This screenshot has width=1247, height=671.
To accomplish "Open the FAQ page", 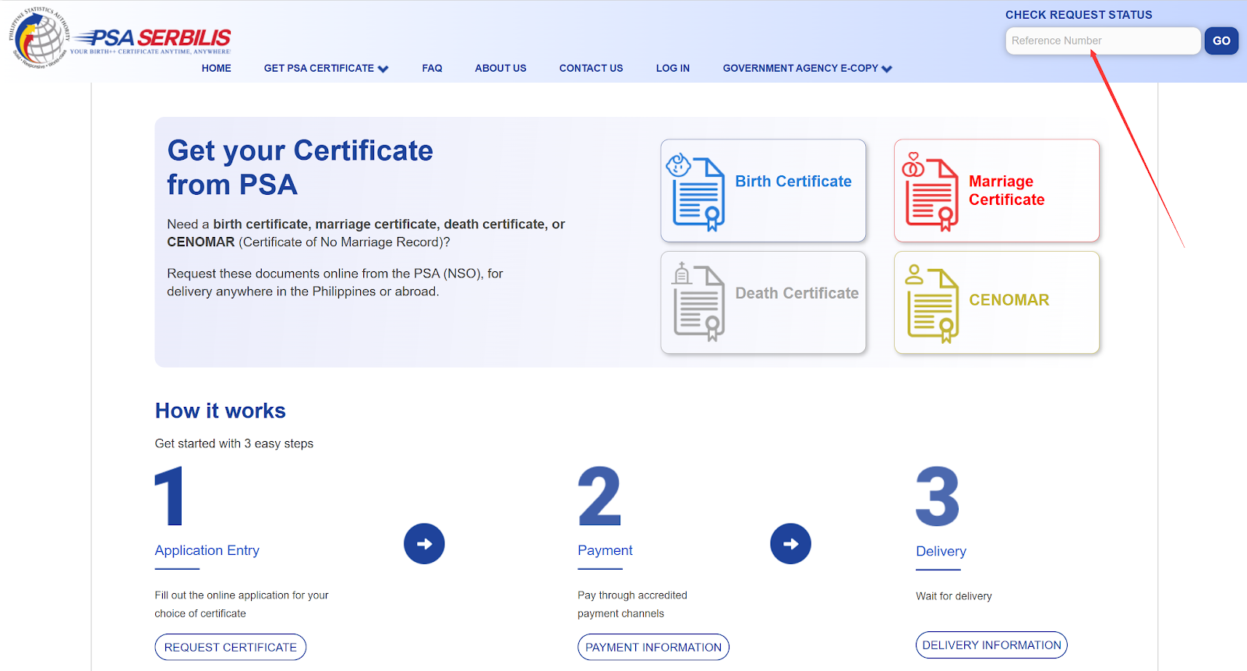I will [432, 69].
